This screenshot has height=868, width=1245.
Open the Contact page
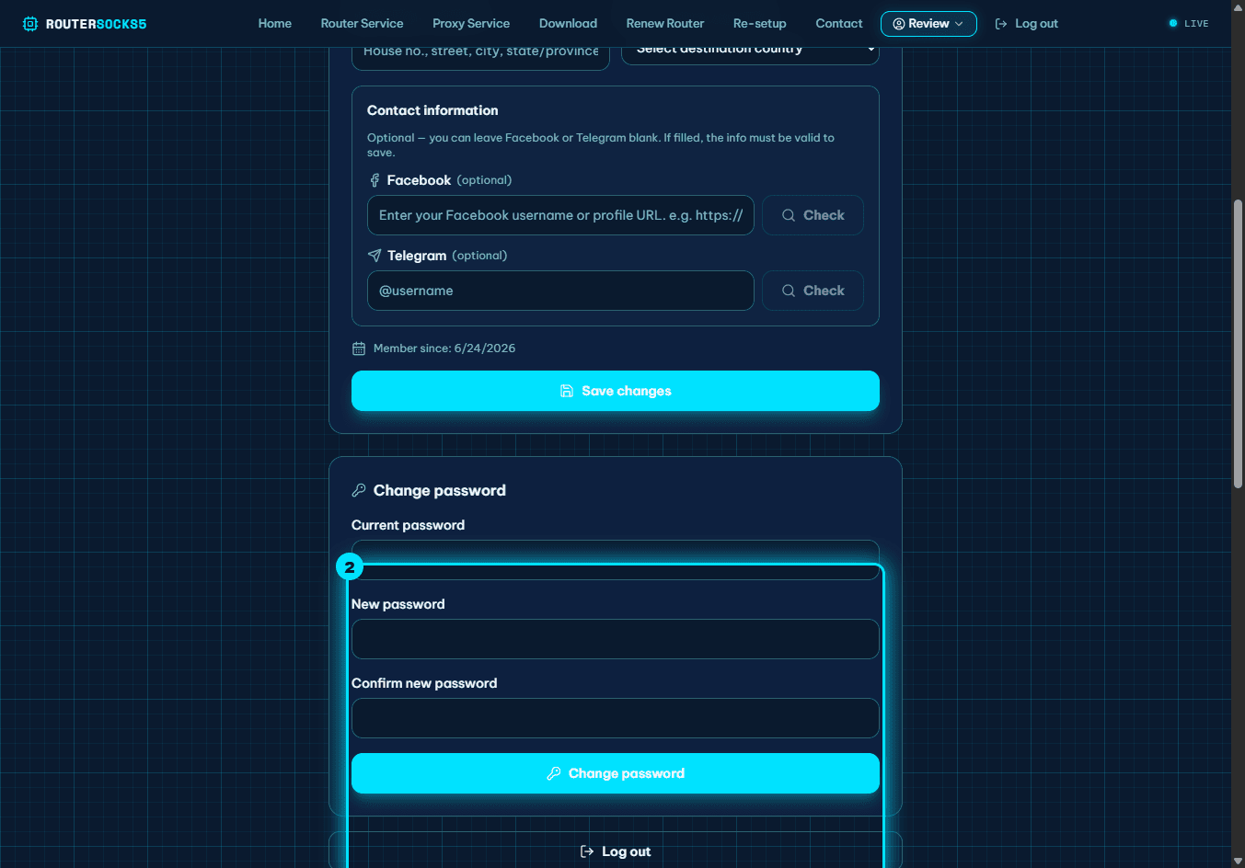[839, 24]
